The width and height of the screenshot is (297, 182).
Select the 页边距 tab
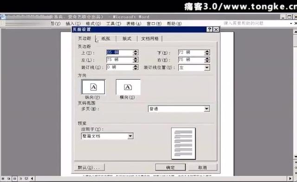point(84,38)
